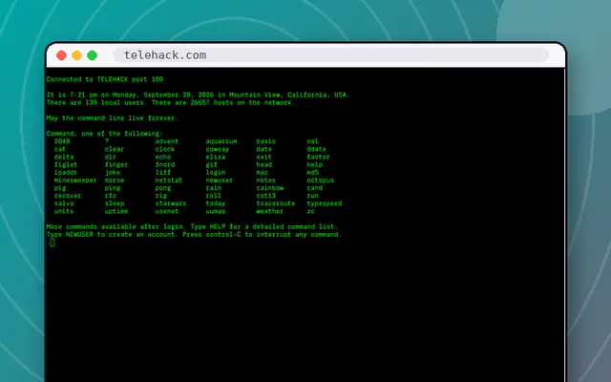Select the 'morse' command text
The image size is (611, 382).
[115, 180]
